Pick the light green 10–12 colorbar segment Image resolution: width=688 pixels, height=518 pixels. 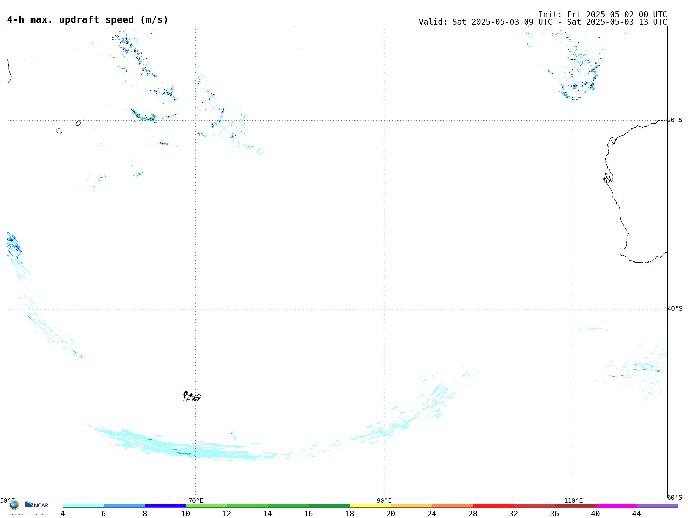click(x=206, y=506)
